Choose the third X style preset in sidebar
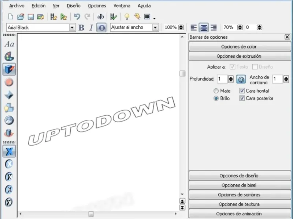The height and width of the screenshot is (219, 293). (x=9, y=177)
